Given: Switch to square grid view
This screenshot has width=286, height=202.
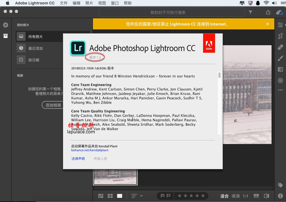Looking at the screenshot, I should (x=110, y=196).
